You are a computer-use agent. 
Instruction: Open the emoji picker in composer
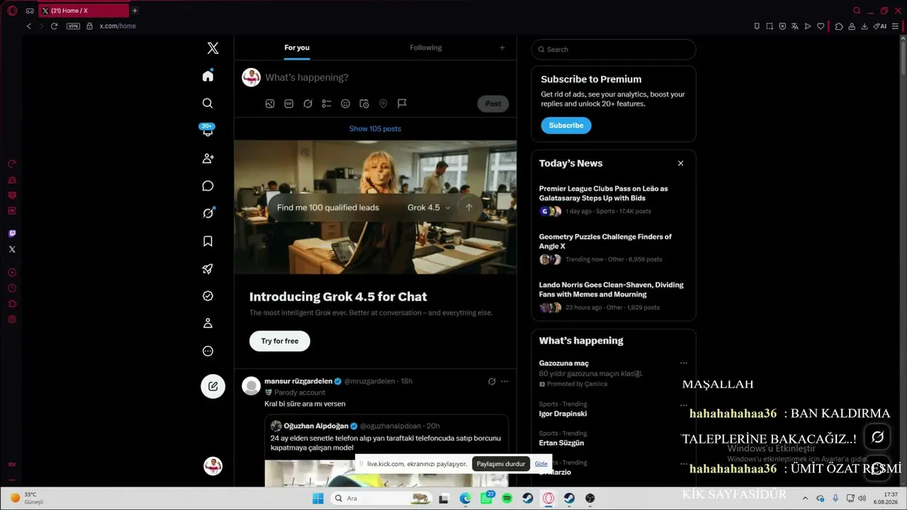pyautogui.click(x=346, y=103)
